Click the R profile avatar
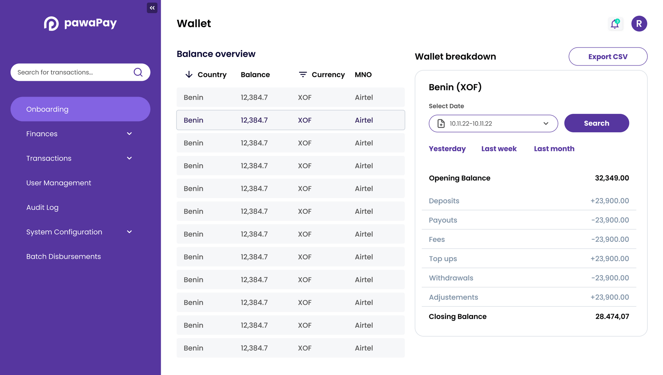663x375 pixels. pyautogui.click(x=639, y=24)
